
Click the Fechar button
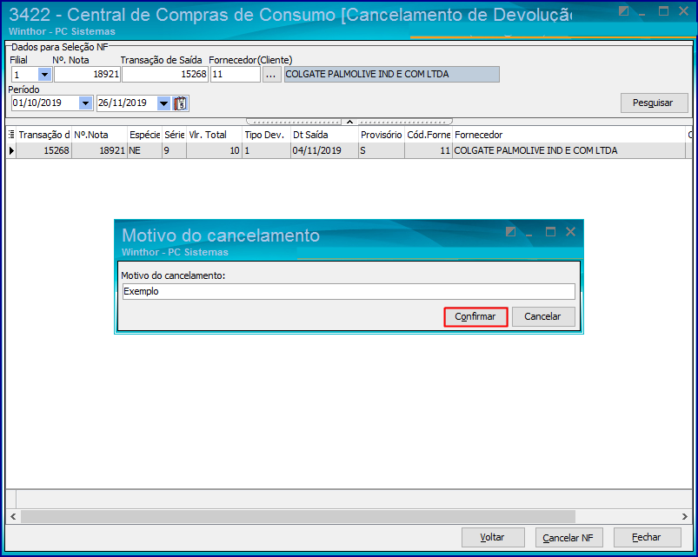(648, 537)
